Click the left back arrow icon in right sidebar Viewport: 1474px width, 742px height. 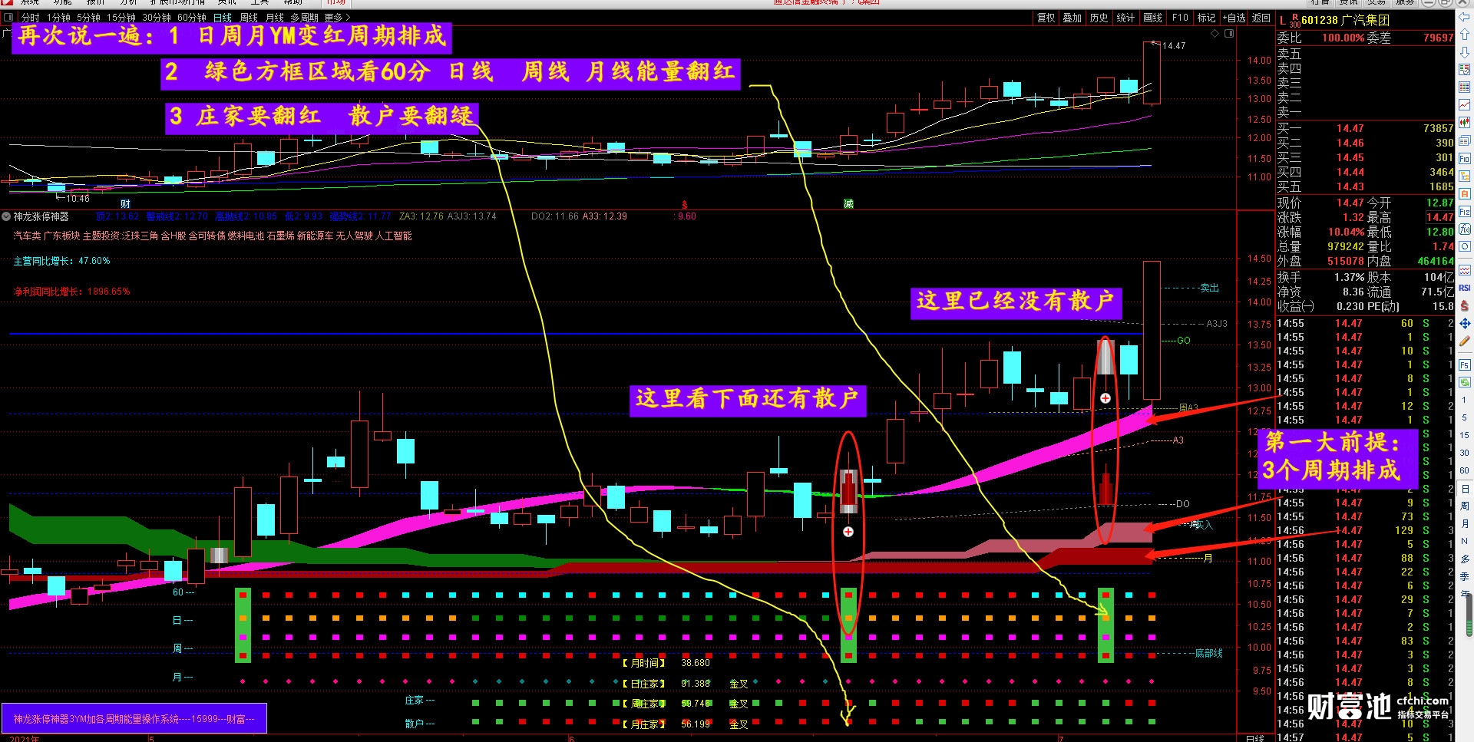click(1465, 16)
